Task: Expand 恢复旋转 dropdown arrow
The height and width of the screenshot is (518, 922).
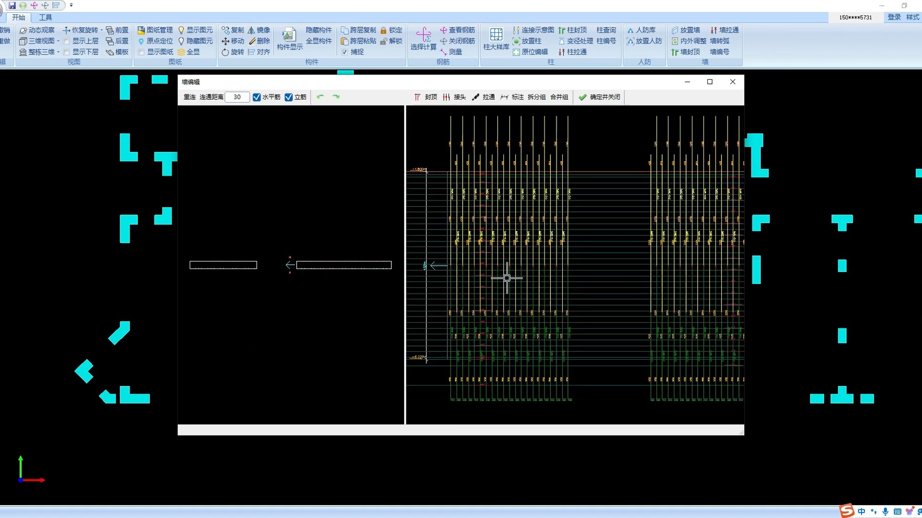Action: pos(101,30)
